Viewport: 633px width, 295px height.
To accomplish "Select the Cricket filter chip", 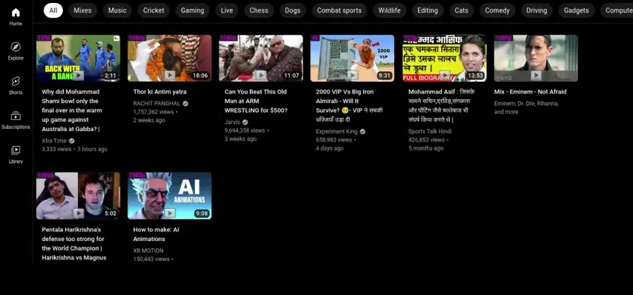I will [154, 10].
